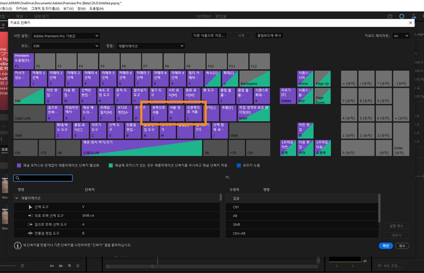Select the L key 오른쪽으로 셔틀

193,113
